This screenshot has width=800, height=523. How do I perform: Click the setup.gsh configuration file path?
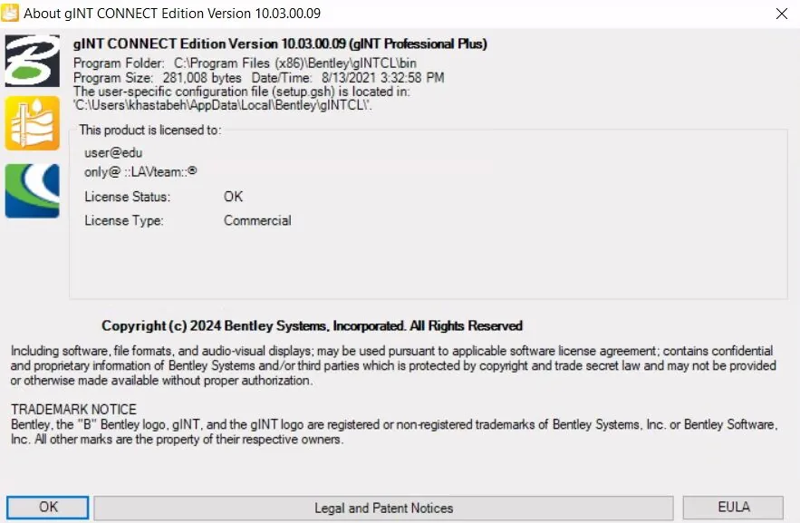[223, 105]
